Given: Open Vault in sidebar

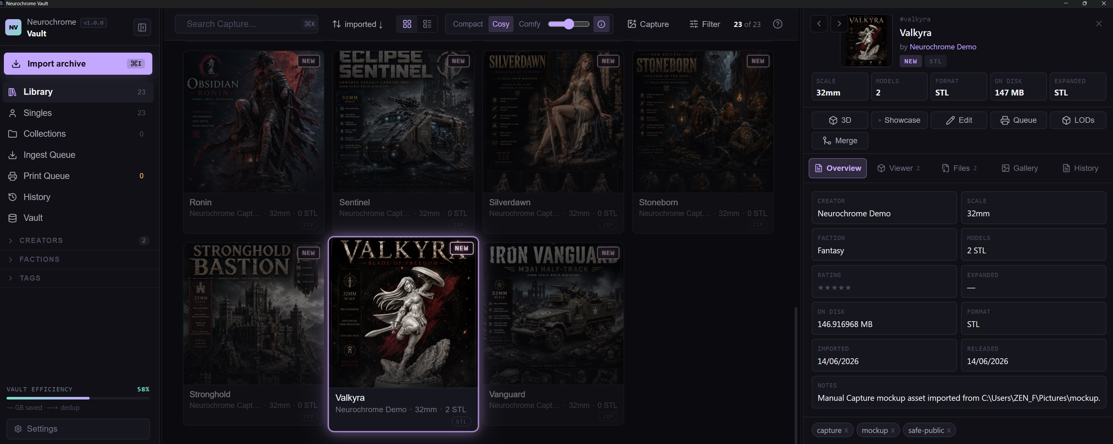Looking at the screenshot, I should coord(78,218).
